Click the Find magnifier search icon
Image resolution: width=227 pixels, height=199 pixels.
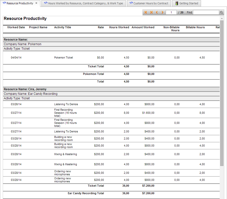tap(221, 12)
